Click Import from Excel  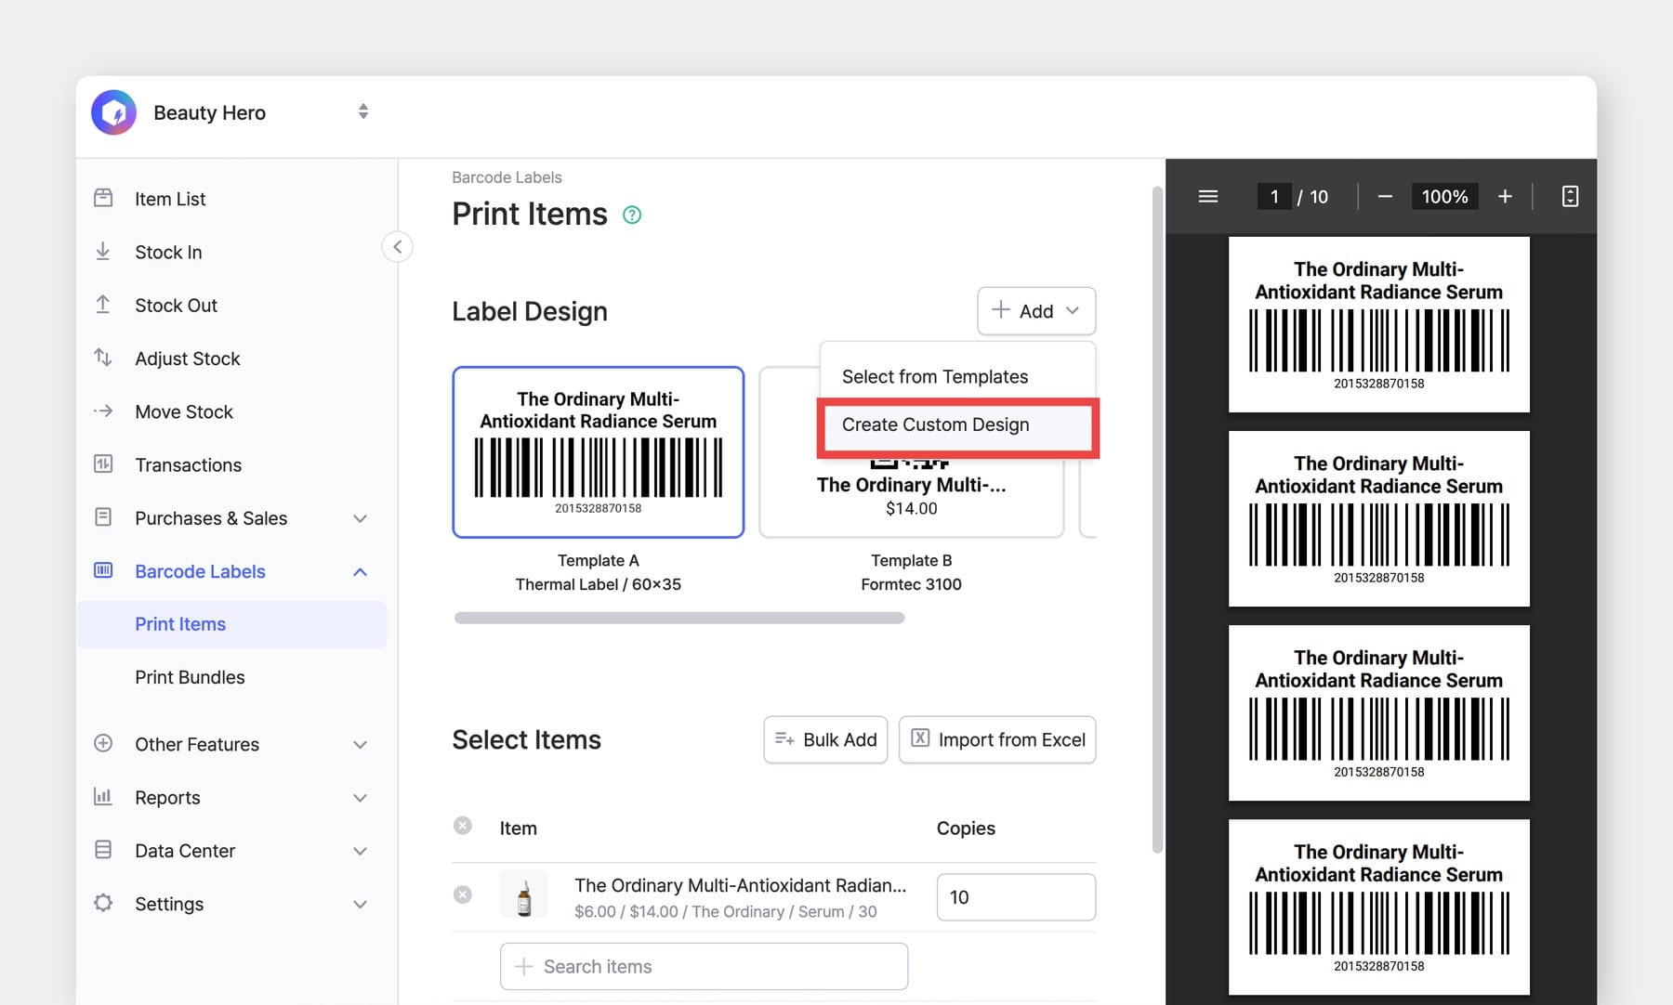click(996, 739)
